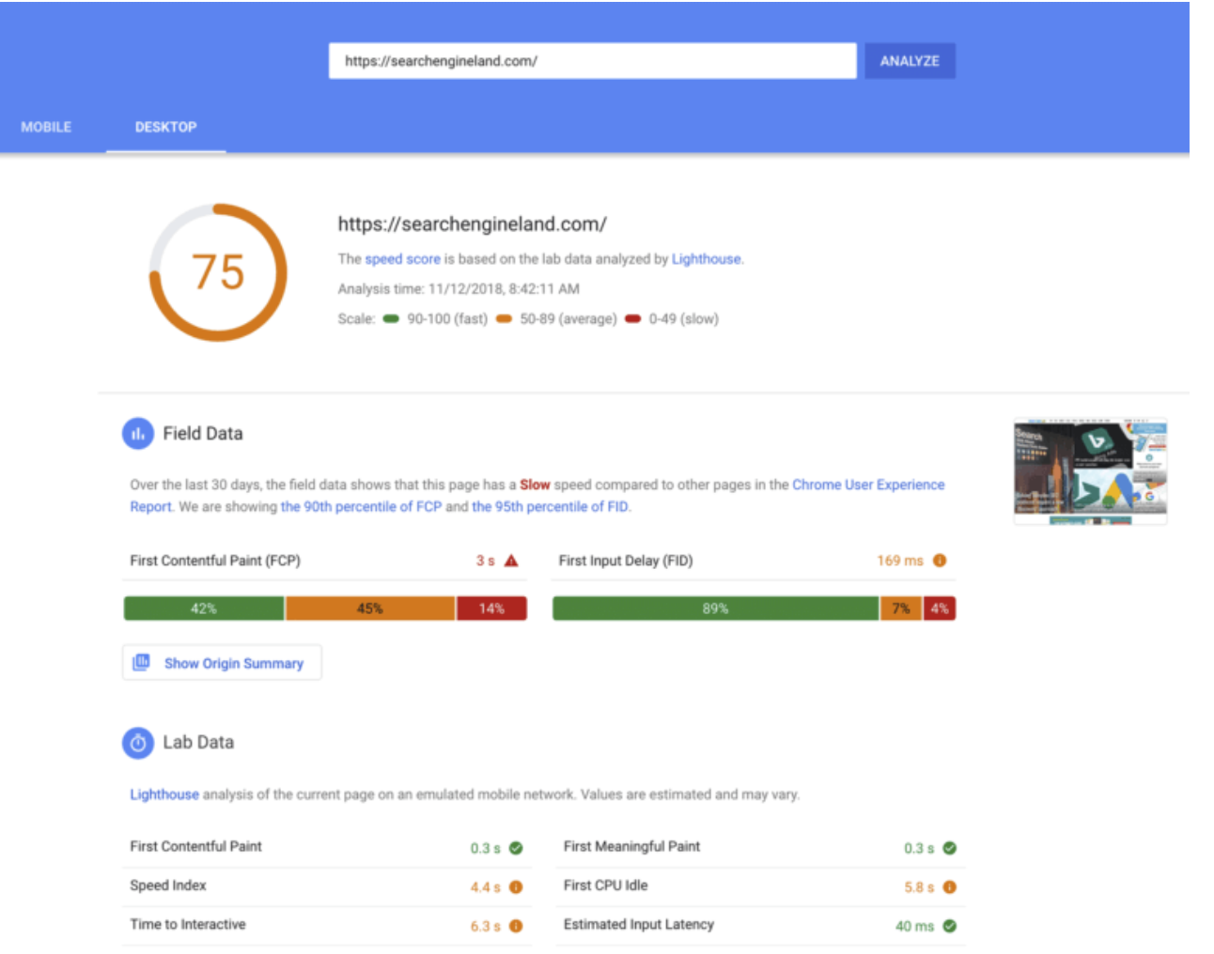Click the red 4% segment of the FID bar
Viewport: 1214px width, 954px height.
point(940,608)
